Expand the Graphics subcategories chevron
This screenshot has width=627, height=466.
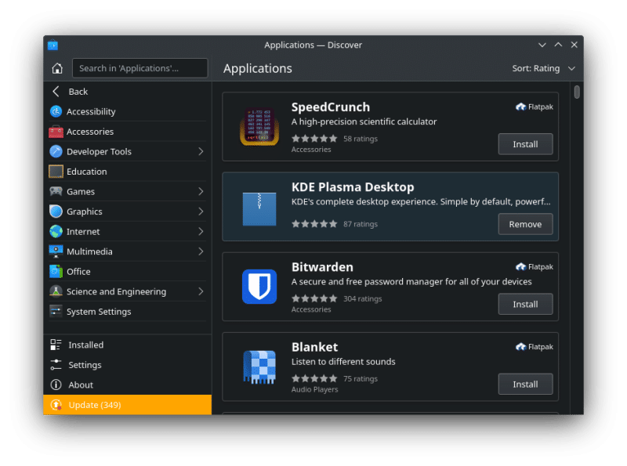point(201,211)
